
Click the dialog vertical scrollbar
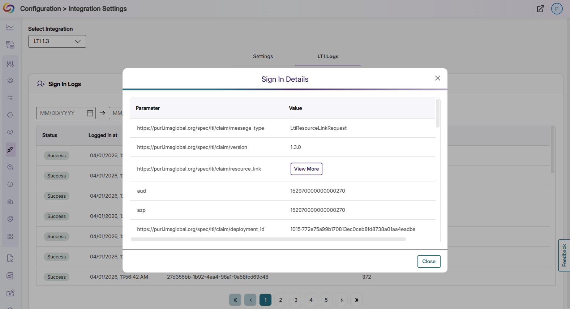pyautogui.click(x=438, y=113)
